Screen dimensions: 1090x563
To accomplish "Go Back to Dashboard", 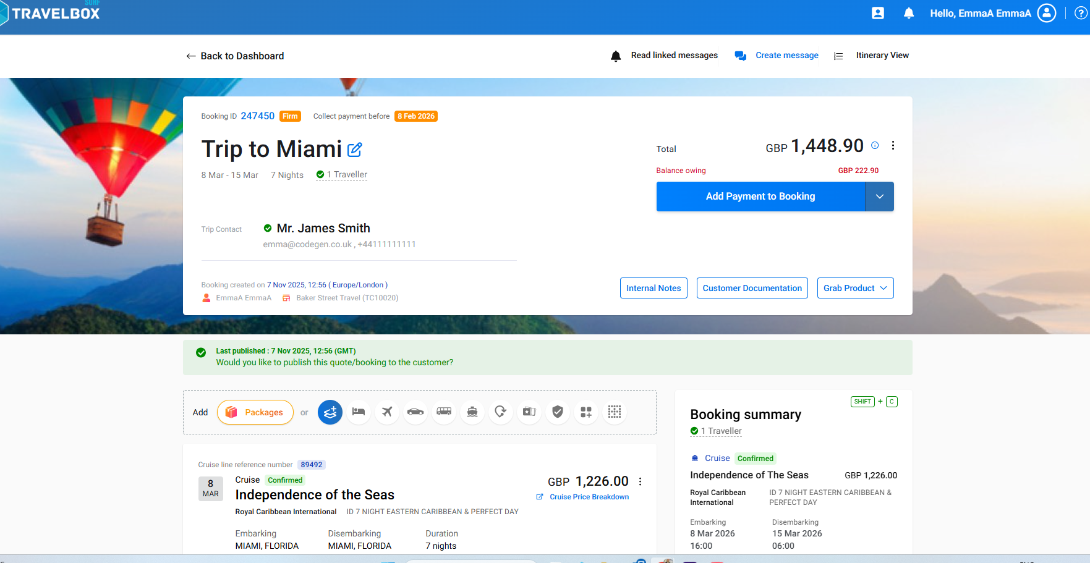I will (235, 56).
